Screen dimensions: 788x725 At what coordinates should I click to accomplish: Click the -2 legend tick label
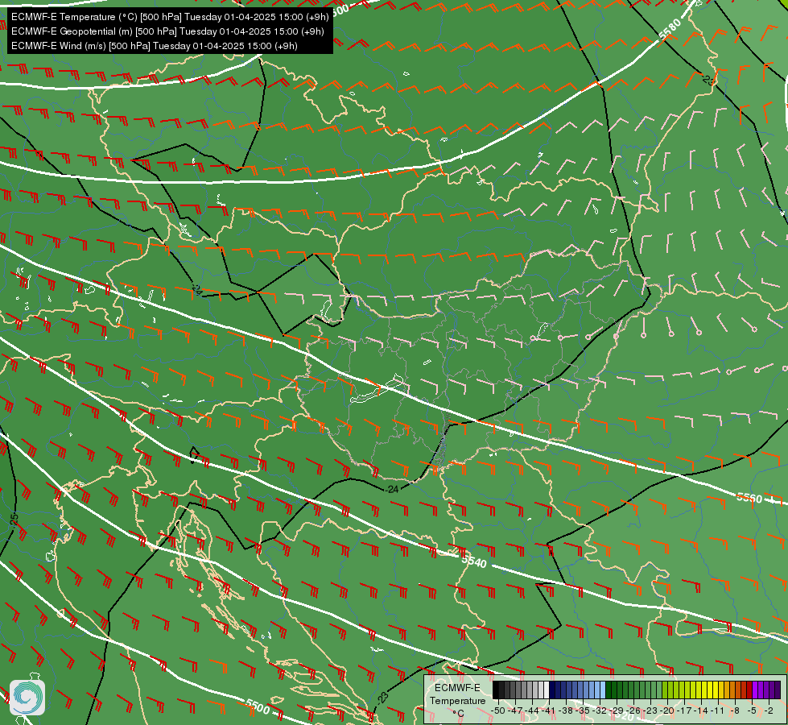click(769, 710)
